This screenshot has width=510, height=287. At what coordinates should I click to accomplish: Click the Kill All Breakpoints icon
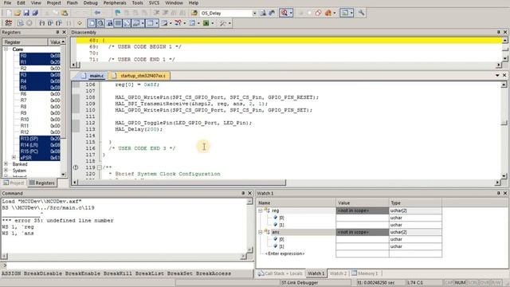coord(328,13)
